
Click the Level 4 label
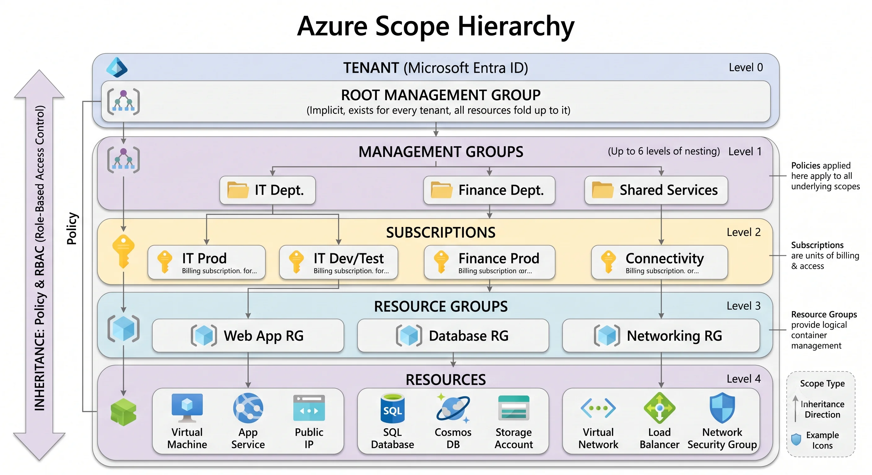[x=743, y=379]
